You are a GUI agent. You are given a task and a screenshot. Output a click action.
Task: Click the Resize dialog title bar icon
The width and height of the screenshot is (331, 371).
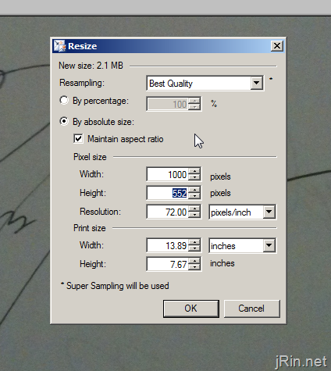click(x=59, y=46)
